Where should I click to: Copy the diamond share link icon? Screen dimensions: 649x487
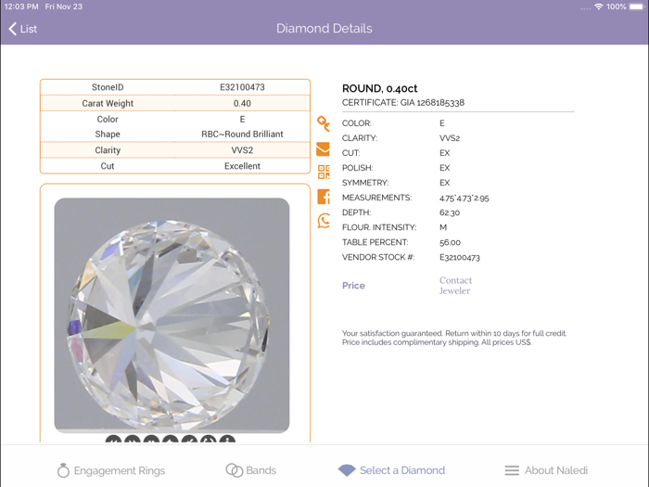coord(324,123)
